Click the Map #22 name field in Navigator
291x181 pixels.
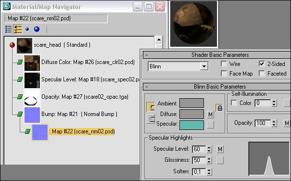[56, 19]
